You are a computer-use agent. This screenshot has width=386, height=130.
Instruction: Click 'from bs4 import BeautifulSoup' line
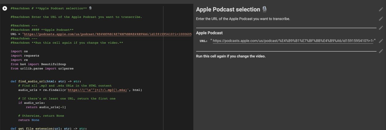[x=39, y=64]
